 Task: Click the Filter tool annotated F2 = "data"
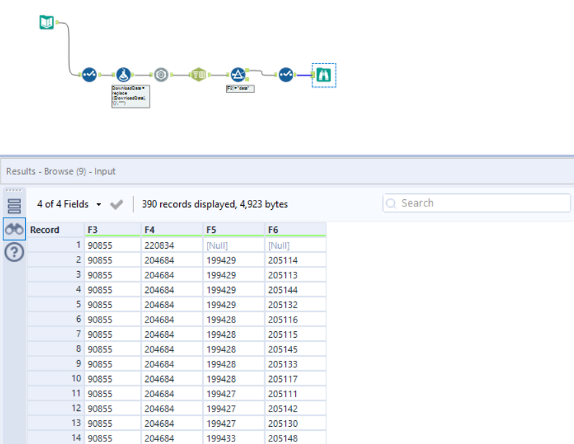click(x=237, y=73)
